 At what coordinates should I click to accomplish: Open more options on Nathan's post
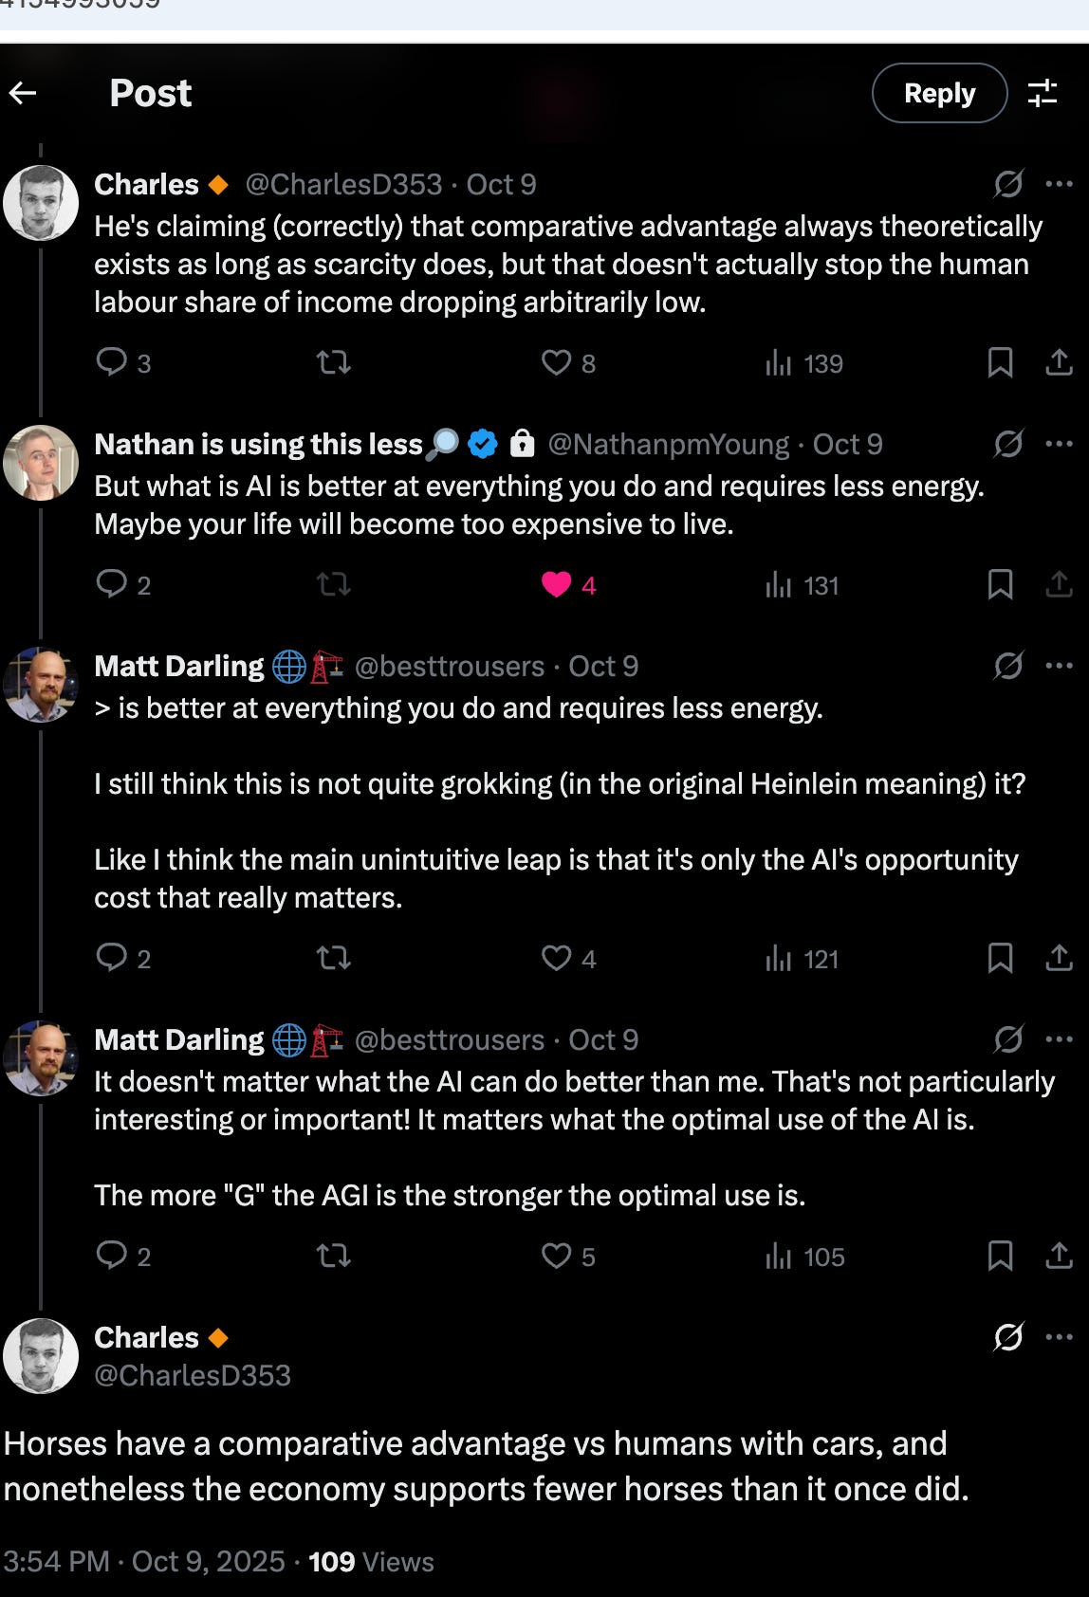(x=1059, y=444)
